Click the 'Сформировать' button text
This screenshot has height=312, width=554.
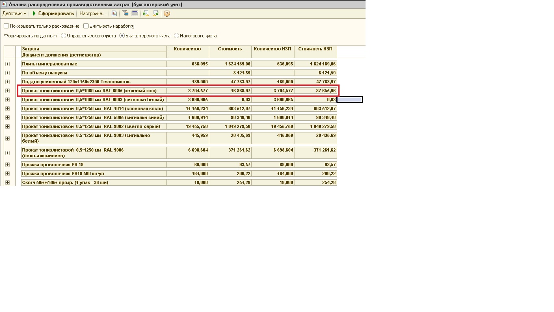[x=56, y=13]
